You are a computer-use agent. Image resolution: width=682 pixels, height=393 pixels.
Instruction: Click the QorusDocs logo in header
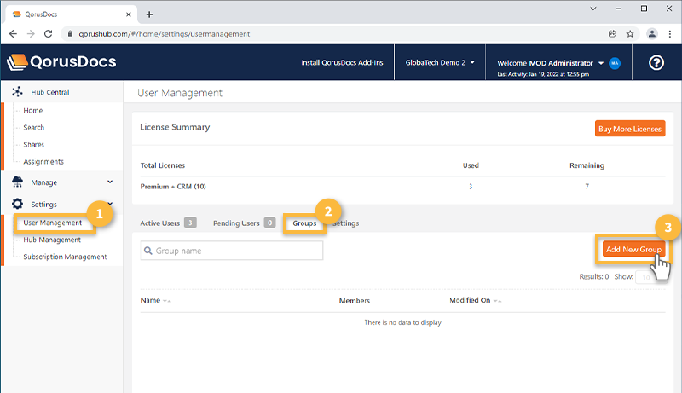(61, 62)
